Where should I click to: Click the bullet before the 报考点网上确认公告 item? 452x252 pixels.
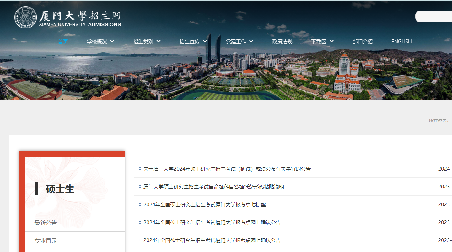[139, 222]
